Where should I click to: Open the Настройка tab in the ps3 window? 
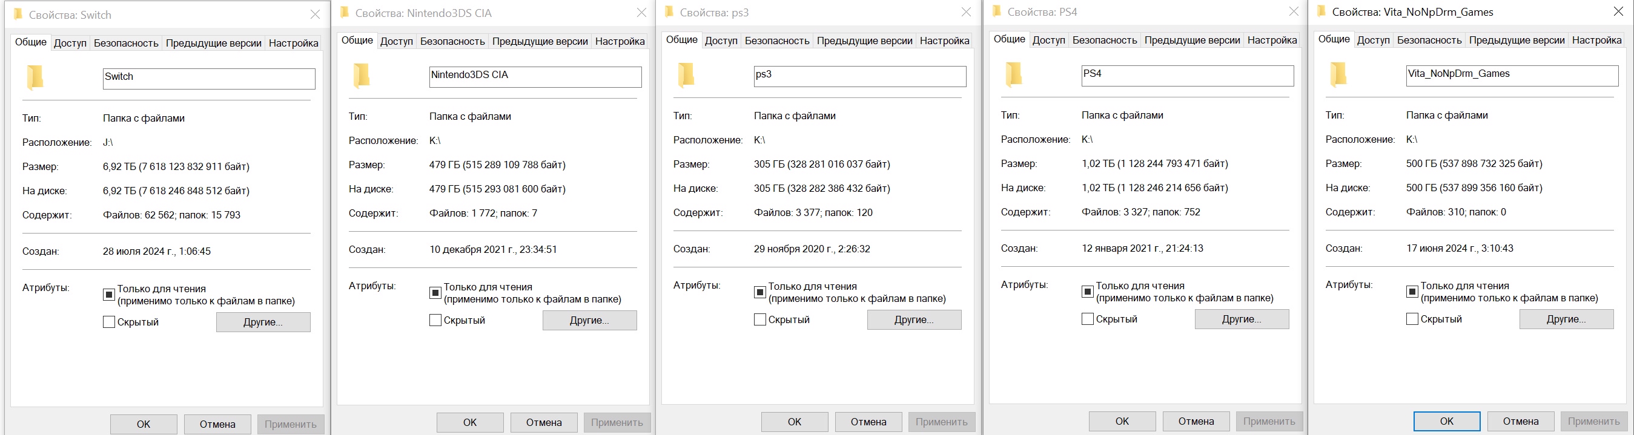(x=945, y=41)
